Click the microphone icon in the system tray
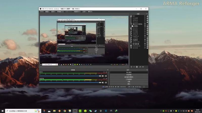The width and height of the screenshot is (202, 113). point(171,111)
